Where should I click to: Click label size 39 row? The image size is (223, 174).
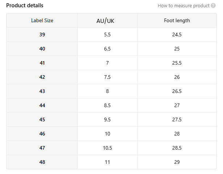(x=42, y=35)
